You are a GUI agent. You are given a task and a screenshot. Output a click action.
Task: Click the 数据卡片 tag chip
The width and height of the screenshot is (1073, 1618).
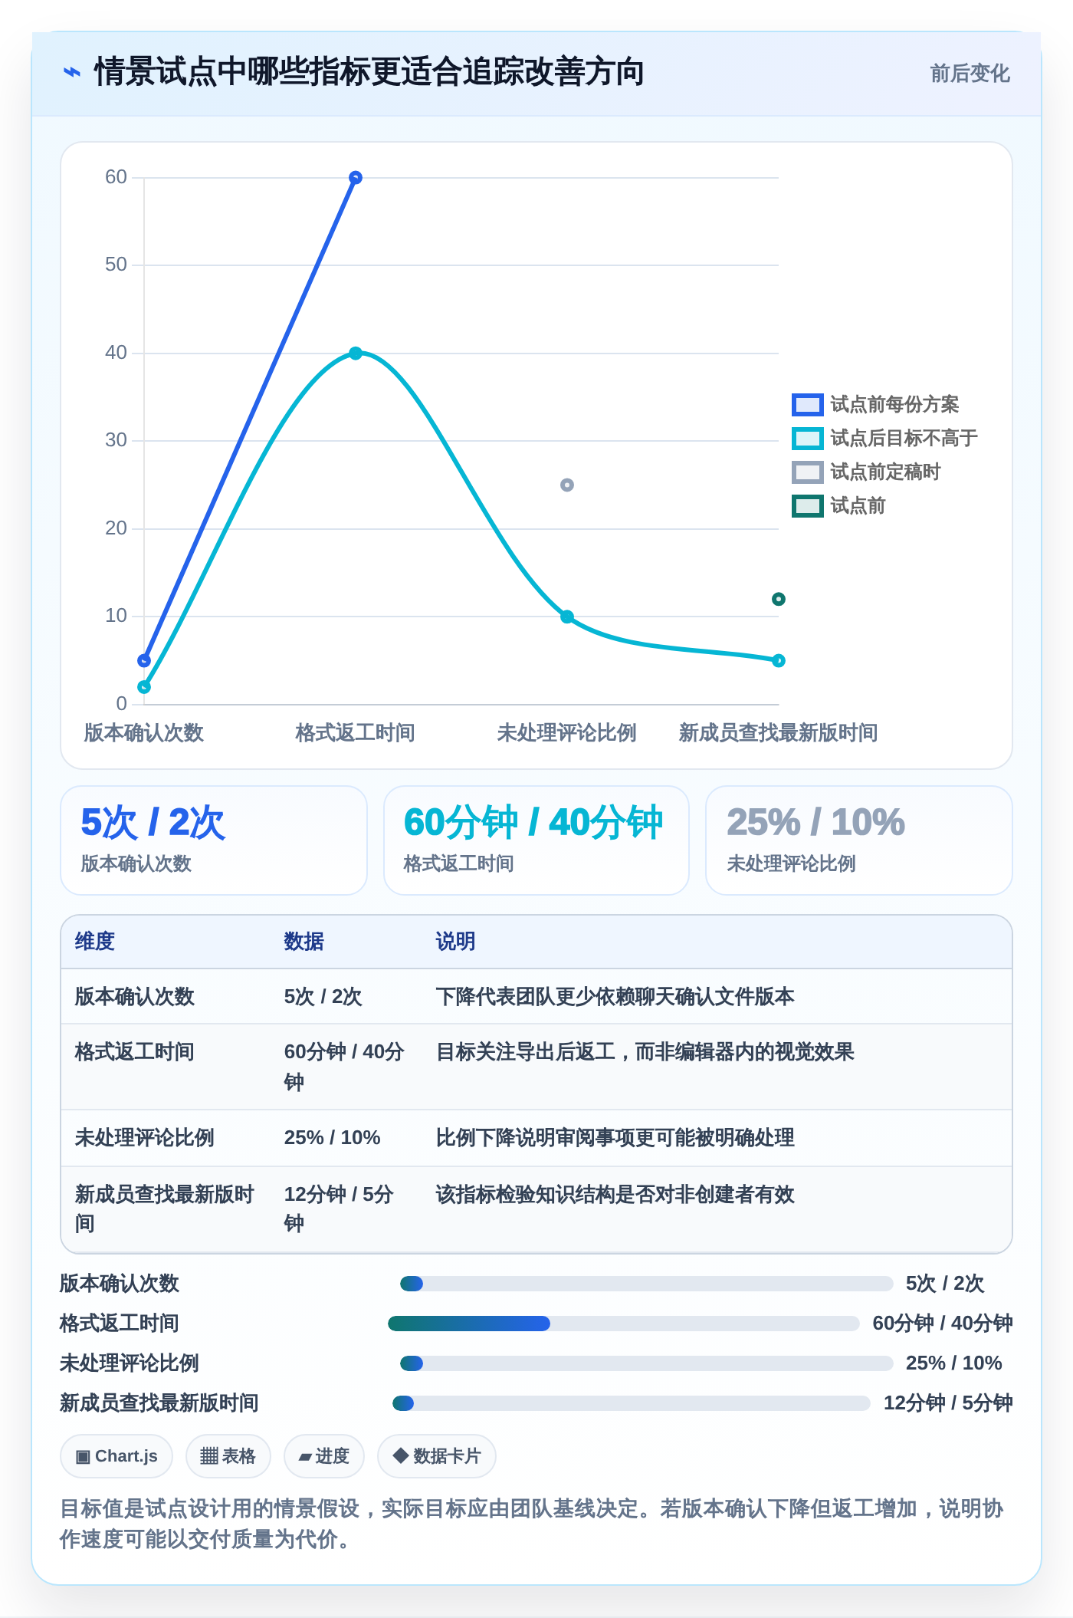437,1456
